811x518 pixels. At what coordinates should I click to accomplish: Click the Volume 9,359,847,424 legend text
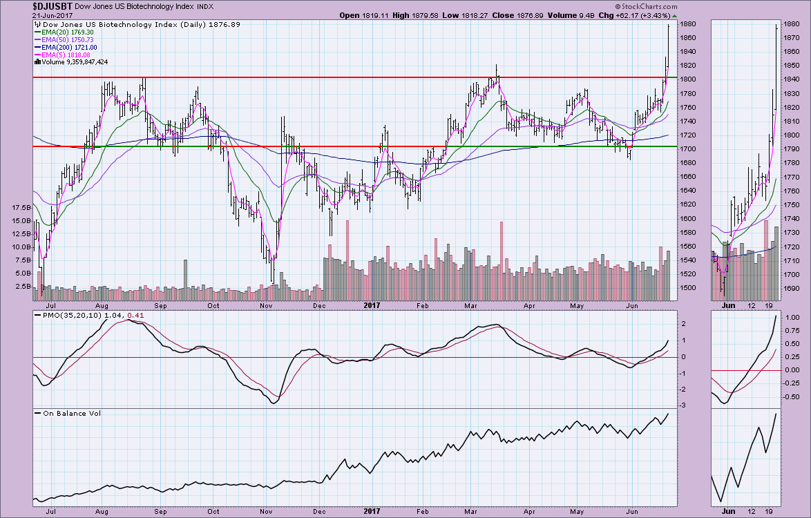point(75,62)
